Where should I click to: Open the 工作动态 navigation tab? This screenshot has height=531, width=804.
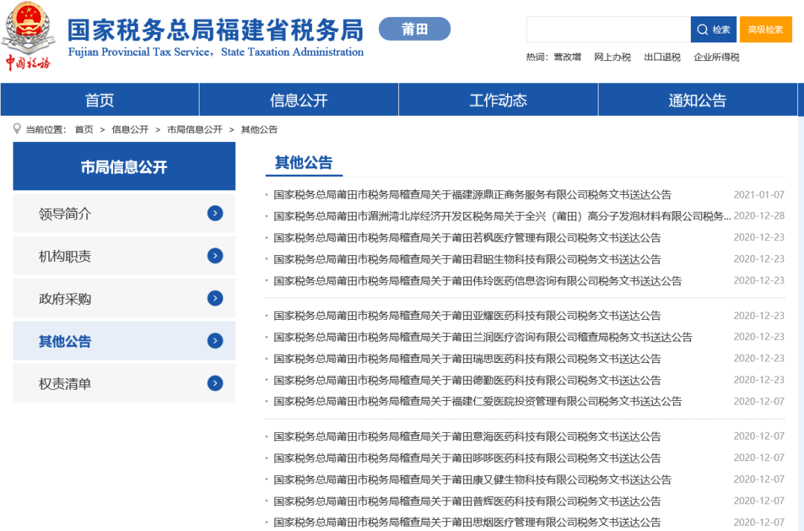pos(498,100)
